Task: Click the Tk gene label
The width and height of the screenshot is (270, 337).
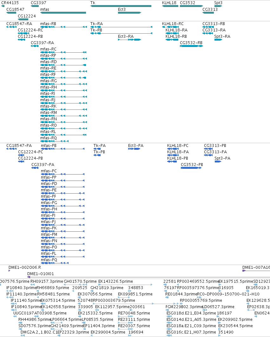Action: coord(93,3)
